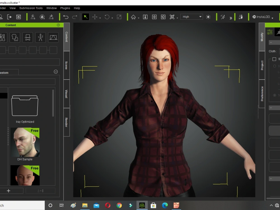Click the content list vertical scrollbar
The height and width of the screenshot is (210, 280).
coord(53,103)
